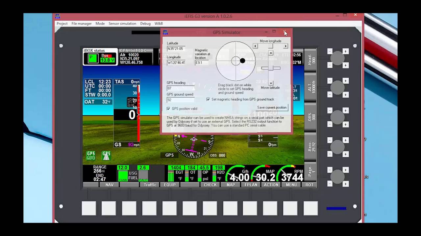Click the up arrow of Move latitude scrollbar
The height and width of the screenshot is (236, 421).
tap(271, 53)
